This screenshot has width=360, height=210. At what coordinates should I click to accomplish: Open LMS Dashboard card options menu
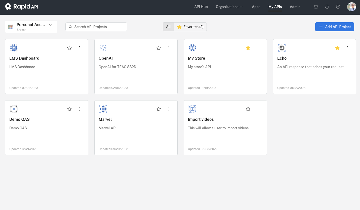click(79, 48)
